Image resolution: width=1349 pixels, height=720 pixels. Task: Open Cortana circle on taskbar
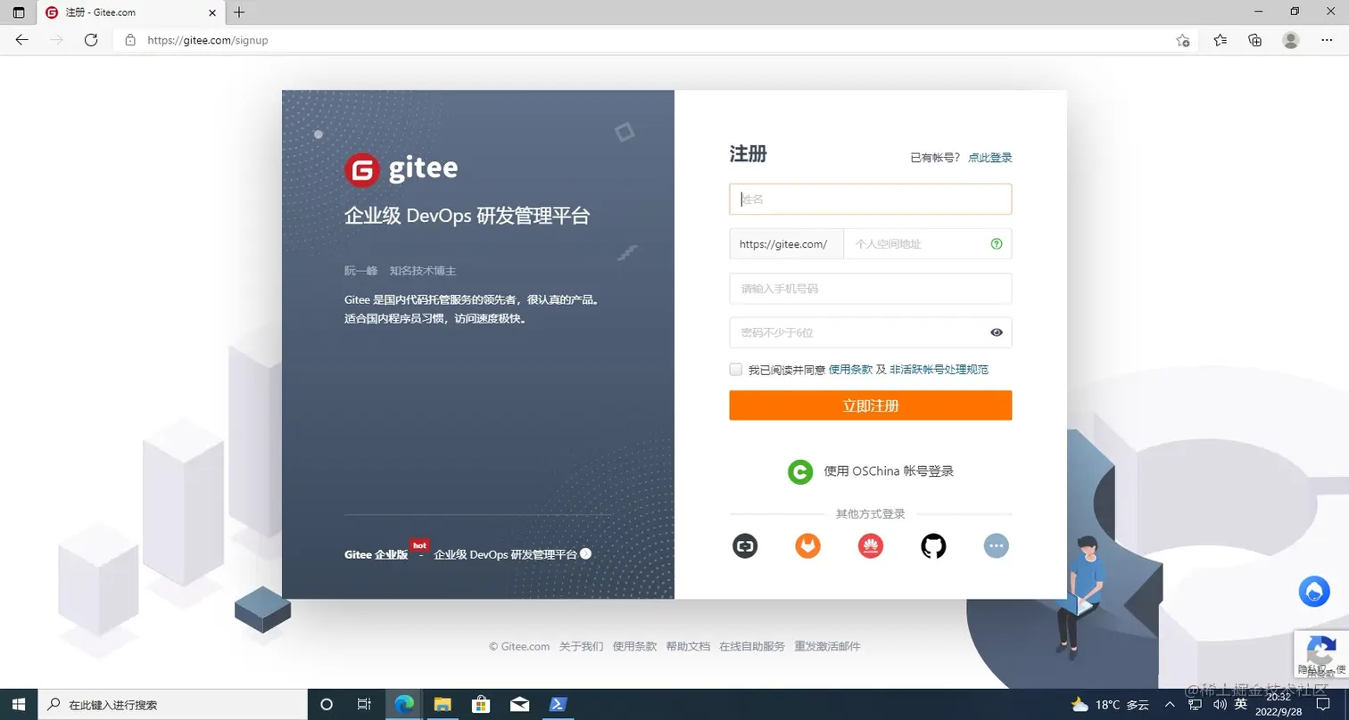327,704
